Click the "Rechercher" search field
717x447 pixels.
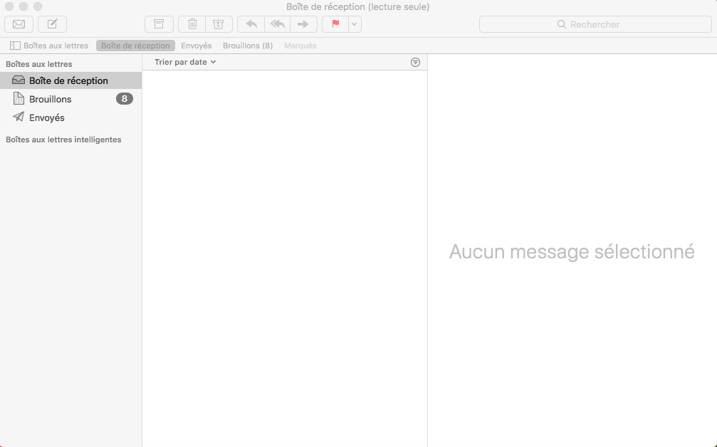tap(595, 24)
